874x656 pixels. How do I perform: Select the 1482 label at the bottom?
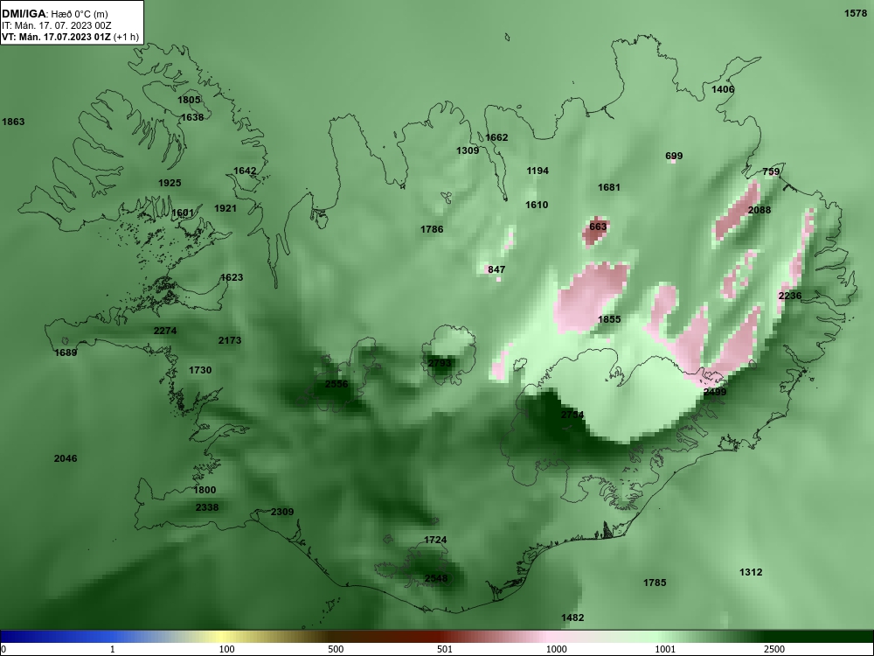click(572, 618)
